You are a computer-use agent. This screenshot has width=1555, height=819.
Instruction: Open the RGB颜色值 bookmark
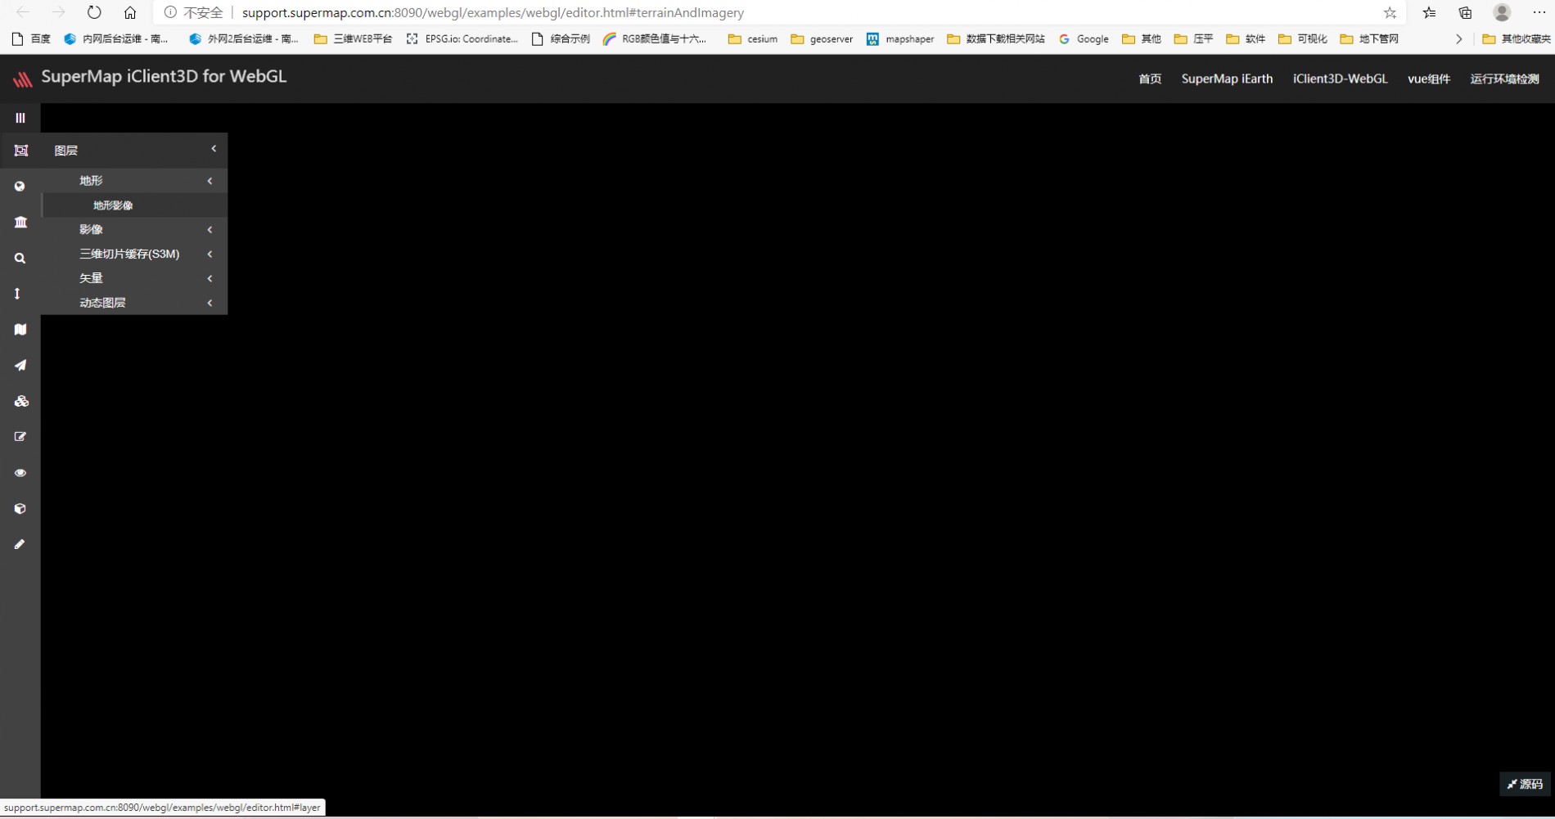[655, 38]
